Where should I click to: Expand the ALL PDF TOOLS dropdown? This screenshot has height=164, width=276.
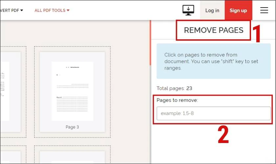pyautogui.click(x=52, y=10)
